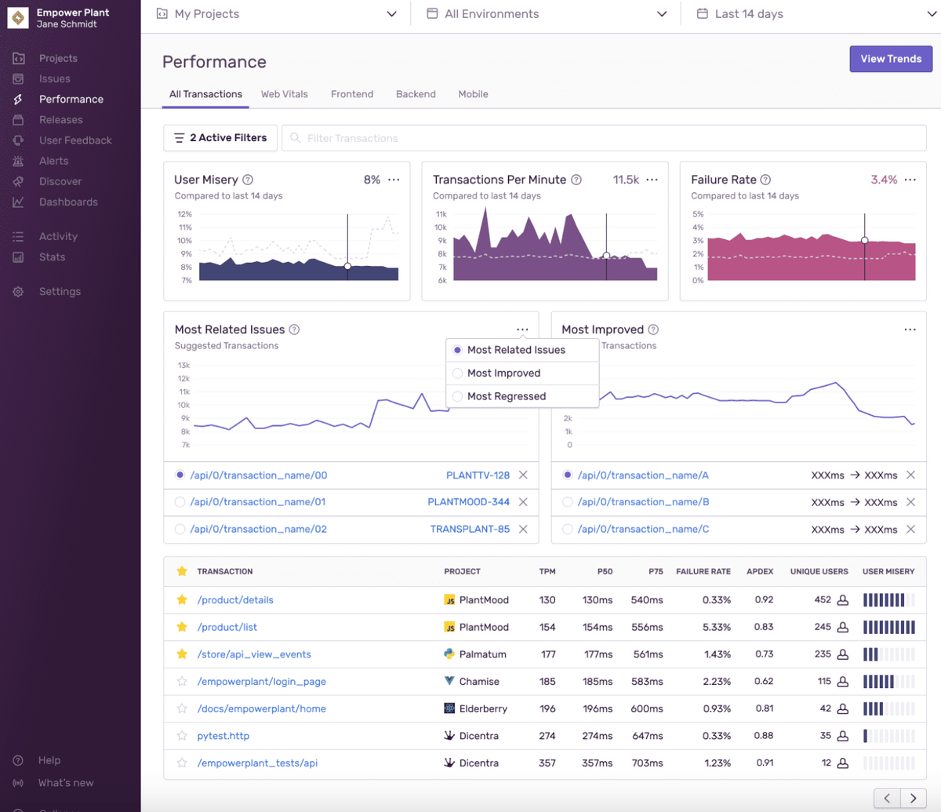This screenshot has height=812, width=941.
Task: Switch to the Web Vitals tab
Action: click(x=284, y=94)
